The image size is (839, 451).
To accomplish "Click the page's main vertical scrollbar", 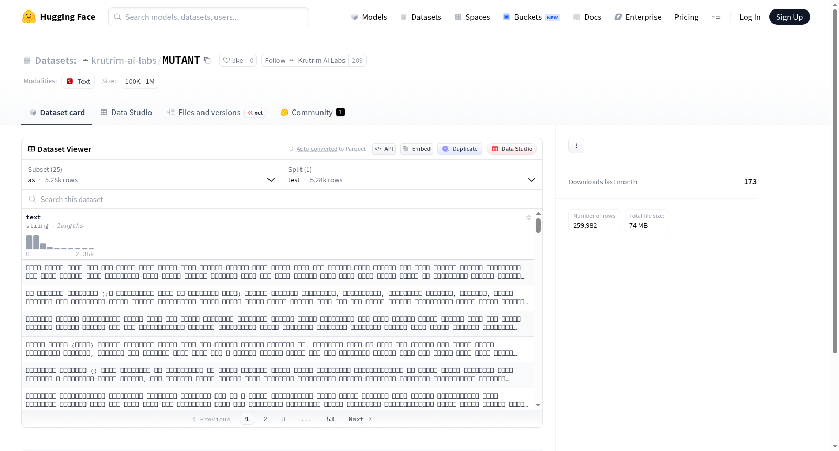I will [x=835, y=181].
